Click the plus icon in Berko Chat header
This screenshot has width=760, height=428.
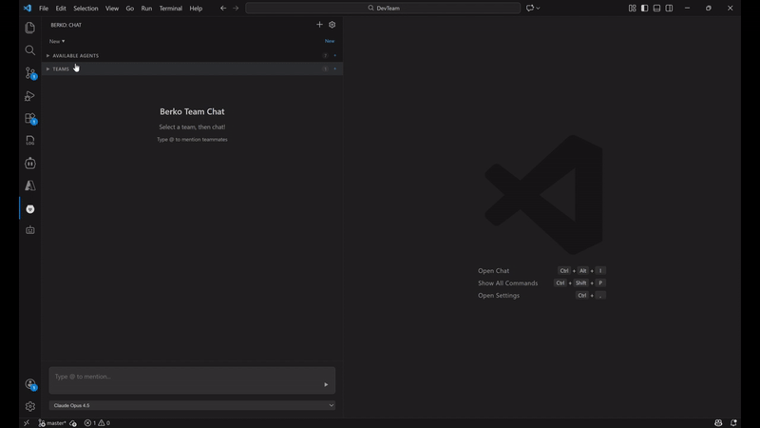[319, 25]
